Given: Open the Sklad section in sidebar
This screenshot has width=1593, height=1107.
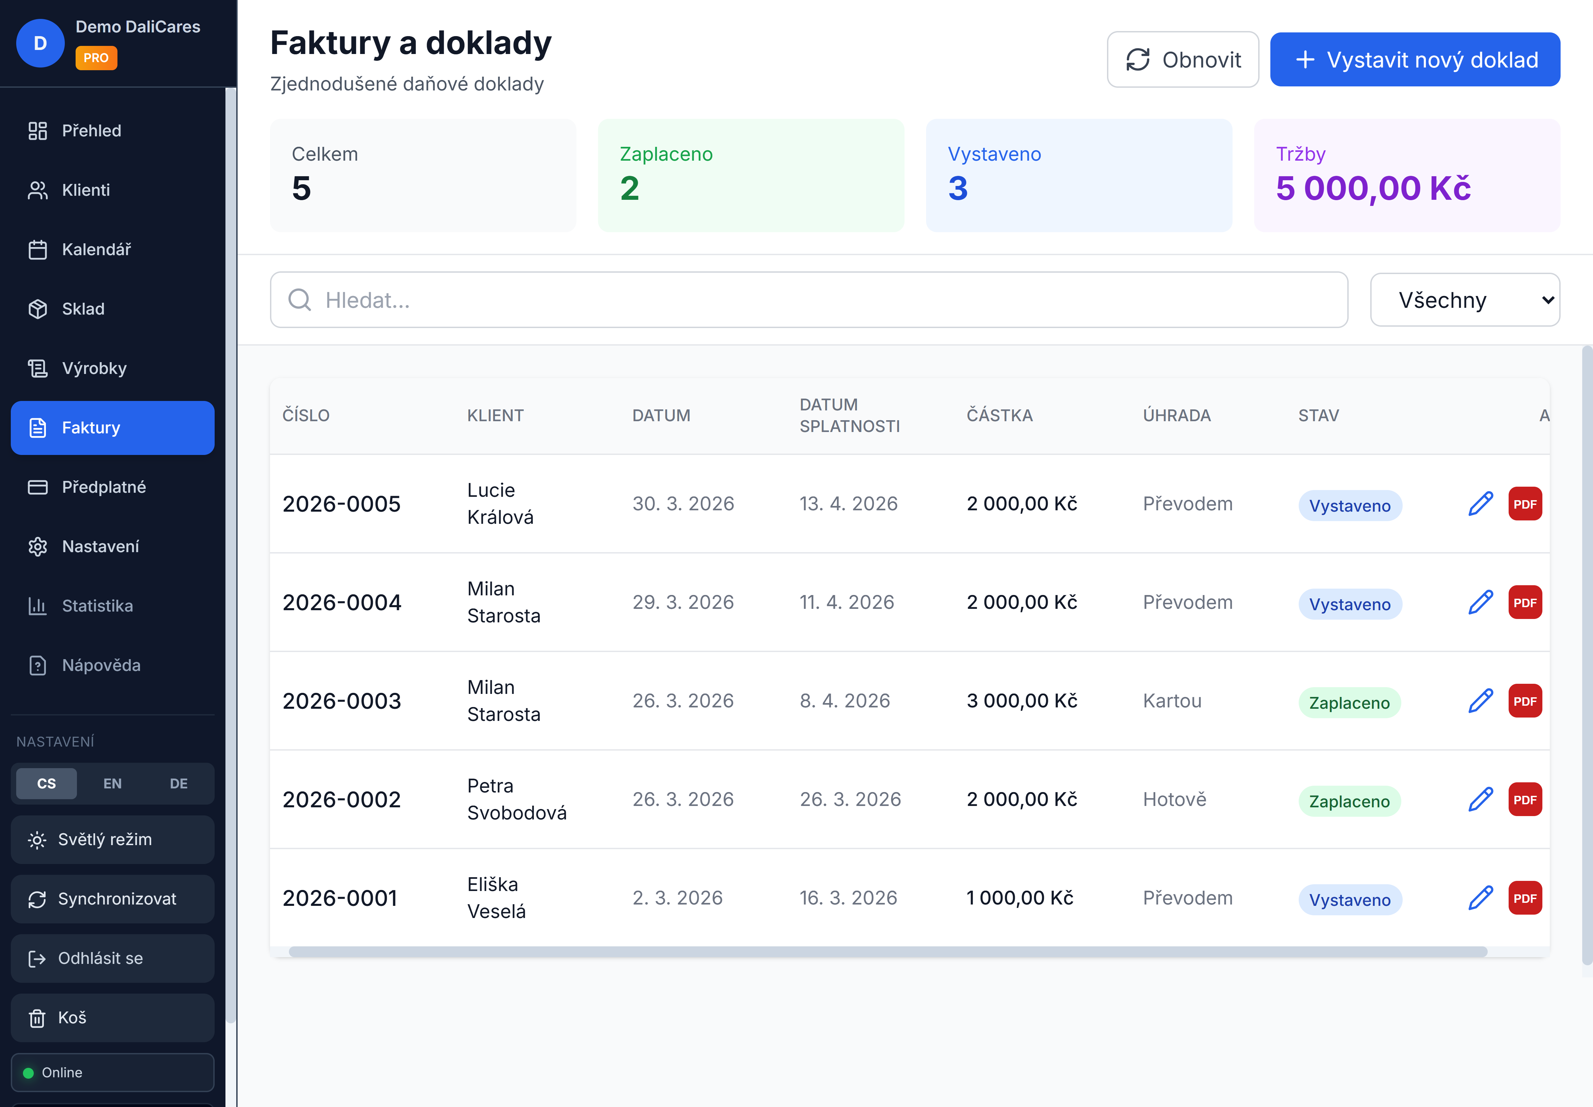Looking at the screenshot, I should [83, 309].
